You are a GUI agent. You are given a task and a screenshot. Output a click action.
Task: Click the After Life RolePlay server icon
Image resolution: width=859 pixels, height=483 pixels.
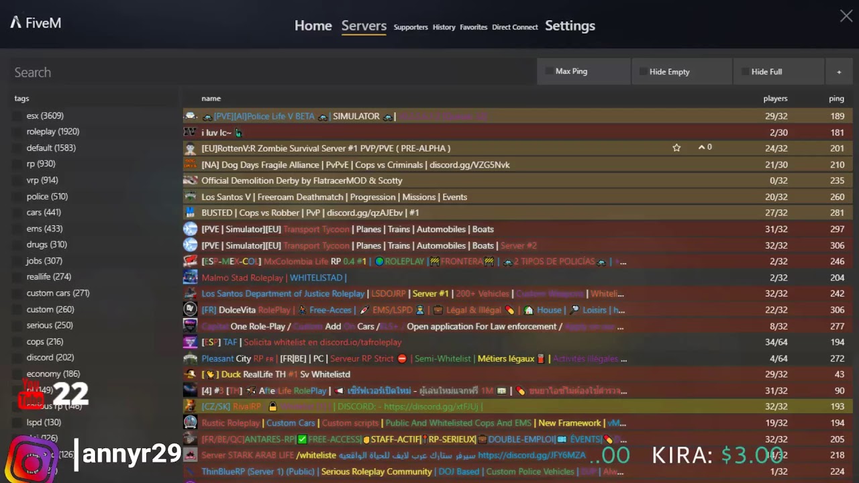(191, 390)
